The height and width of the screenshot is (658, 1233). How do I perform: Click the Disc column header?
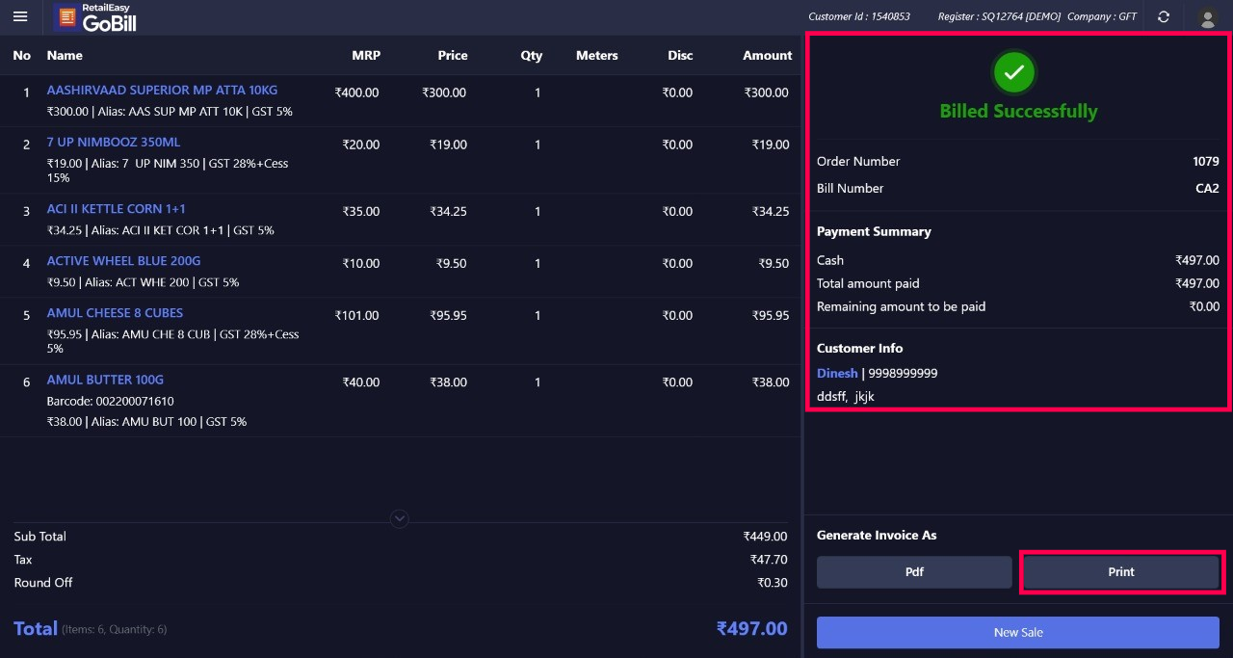[x=680, y=56]
